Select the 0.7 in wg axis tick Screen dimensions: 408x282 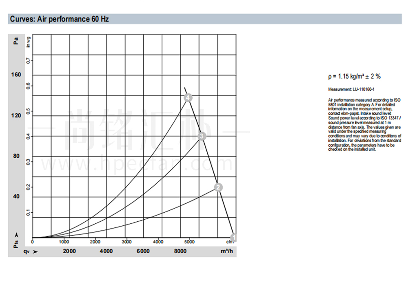pos(28,60)
